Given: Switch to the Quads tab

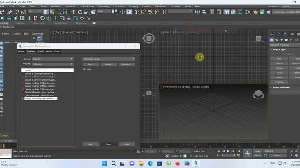Looking at the screenshot, I should 40,51.
